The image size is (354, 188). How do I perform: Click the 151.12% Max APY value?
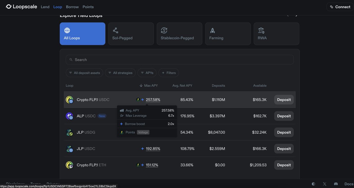click(x=152, y=165)
